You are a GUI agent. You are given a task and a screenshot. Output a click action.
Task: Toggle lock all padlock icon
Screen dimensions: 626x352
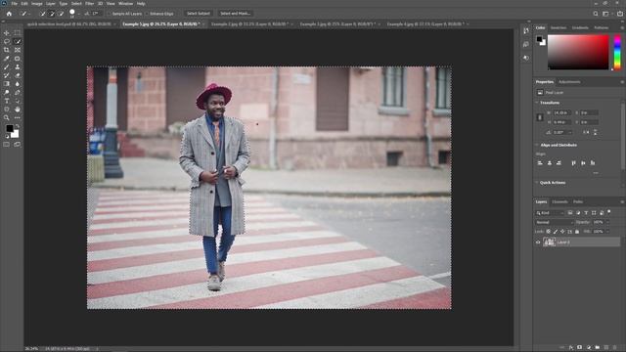coord(577,232)
